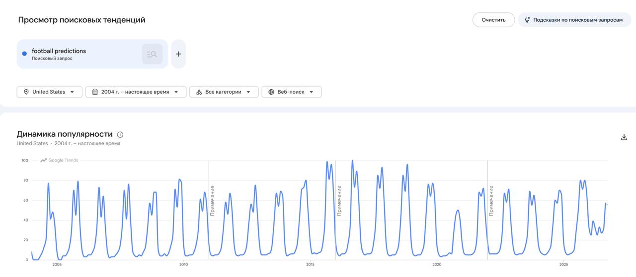Screen dimensions: 636x277
Task: Open the Веб-поиск search type dropdown
Action: (x=292, y=92)
